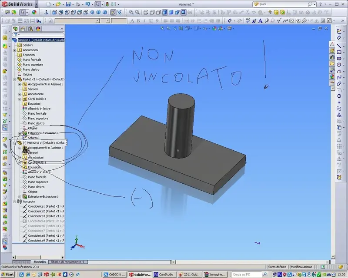Expand Estrusione-Estrusione1 under Parte2
The height and width of the screenshot is (278, 348).
click(x=20, y=197)
